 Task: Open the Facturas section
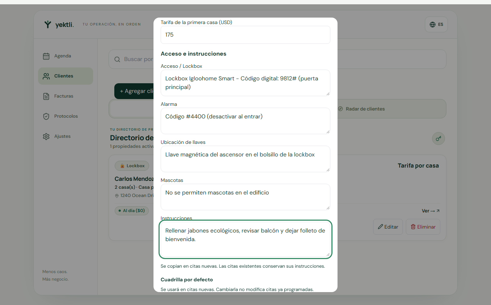[x=65, y=96]
